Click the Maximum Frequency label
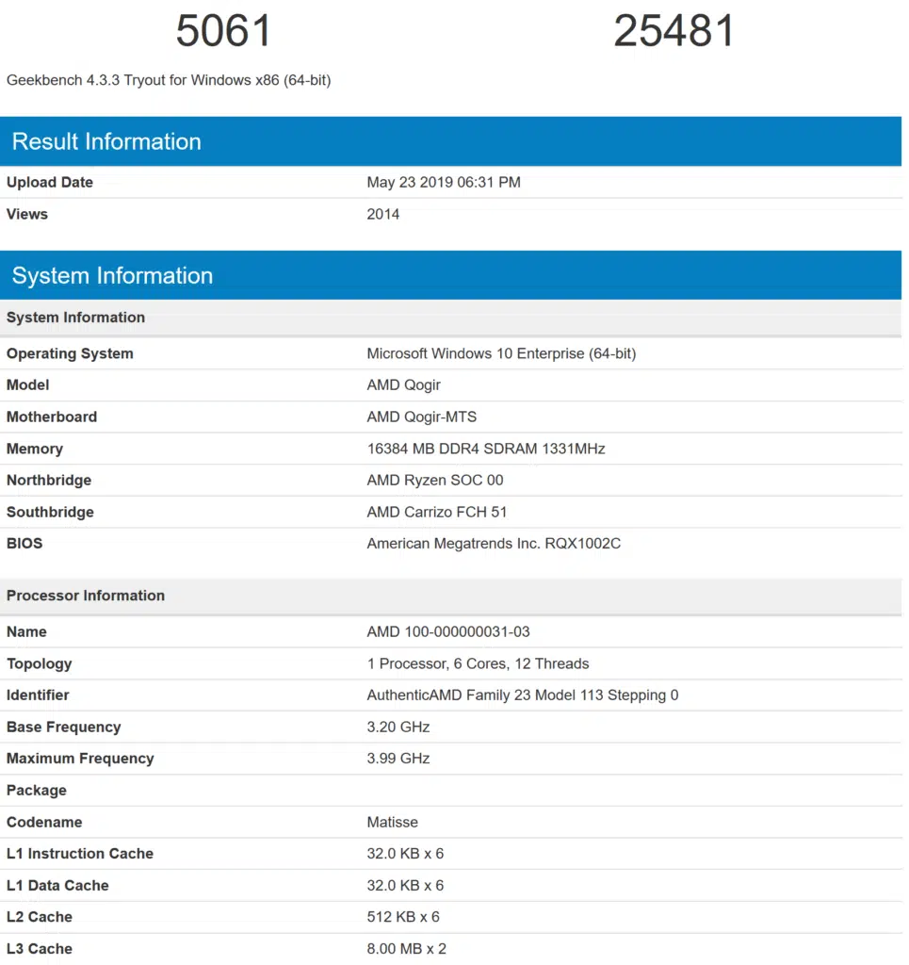Viewport: 909px width, 965px height. tap(80, 759)
